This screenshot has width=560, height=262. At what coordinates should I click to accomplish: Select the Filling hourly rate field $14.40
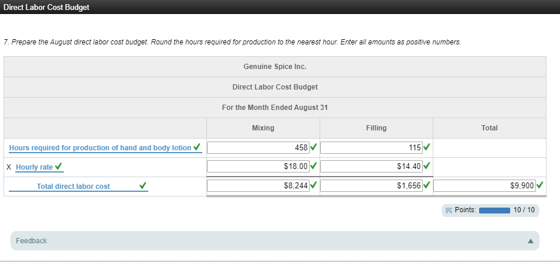[x=371, y=167]
